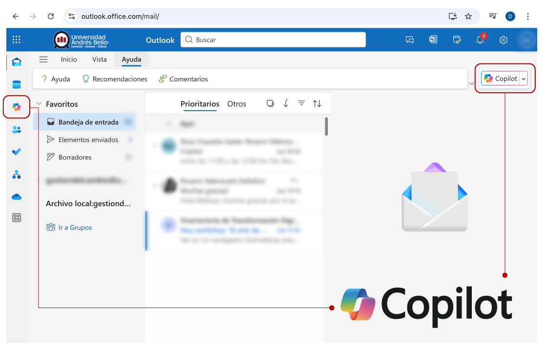Open the Teams chat icon in header
This screenshot has width=544, height=349.
410,40
